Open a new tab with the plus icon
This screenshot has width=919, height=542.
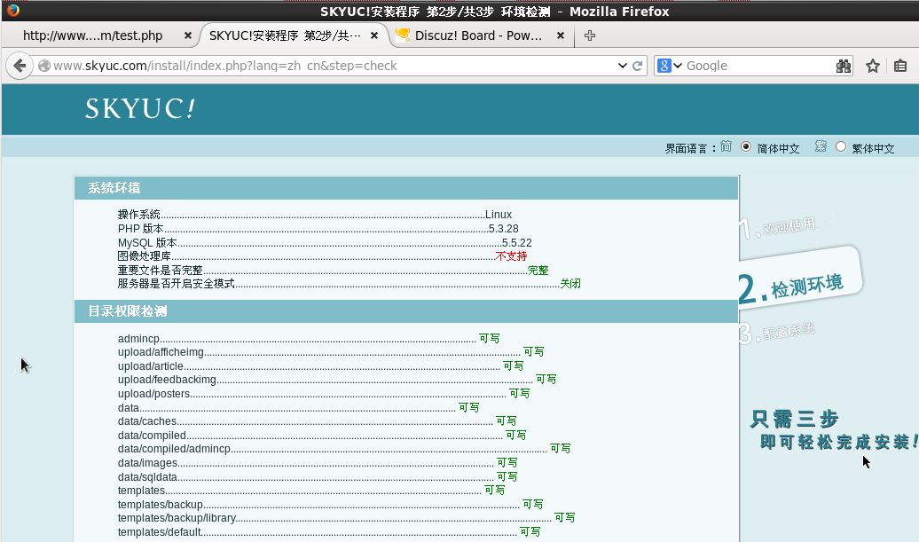(590, 35)
